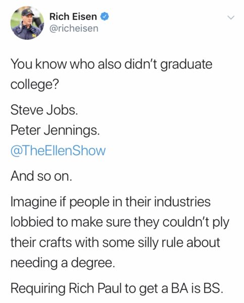Click the line 'You know who also didn't graduate'

click(x=111, y=65)
